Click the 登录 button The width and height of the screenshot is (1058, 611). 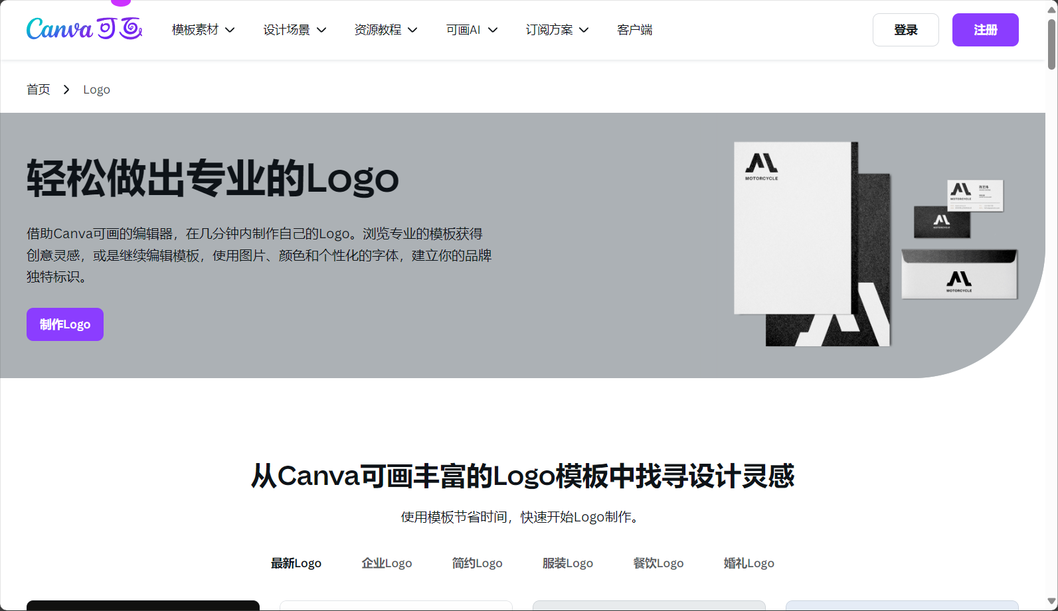(x=906, y=30)
